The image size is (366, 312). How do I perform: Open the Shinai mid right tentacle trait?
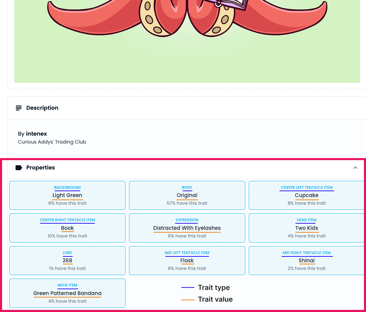306,261
